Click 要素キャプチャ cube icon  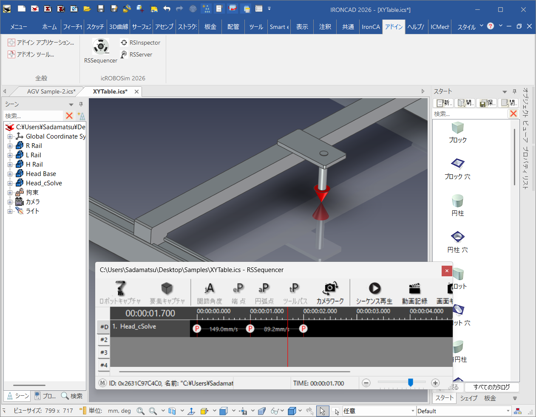click(x=167, y=292)
